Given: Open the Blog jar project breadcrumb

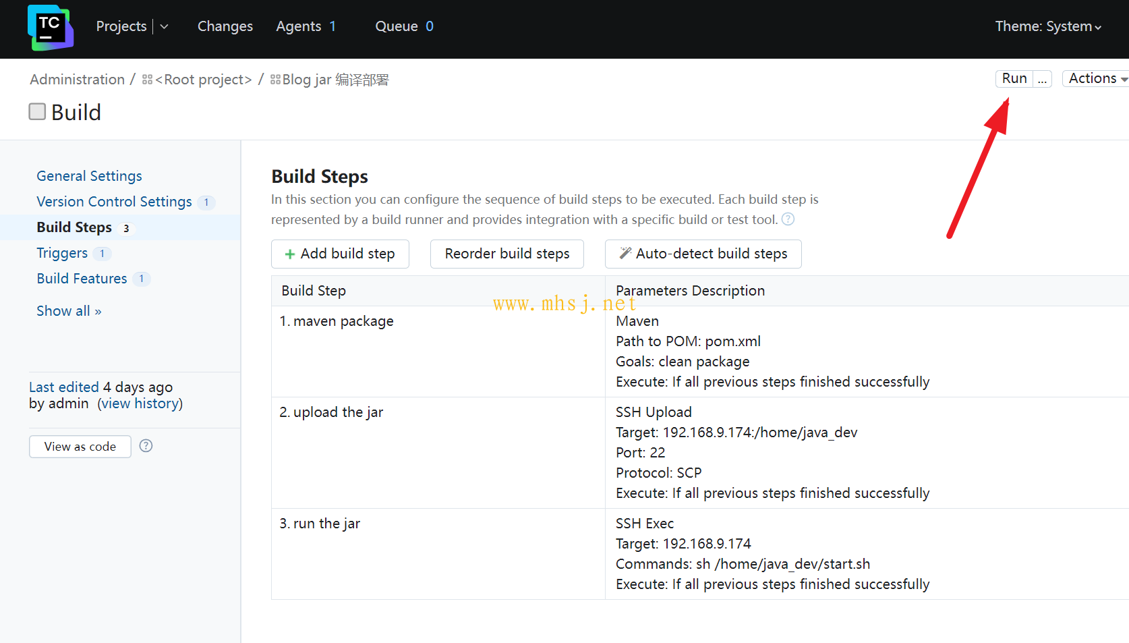Looking at the screenshot, I should (x=336, y=80).
